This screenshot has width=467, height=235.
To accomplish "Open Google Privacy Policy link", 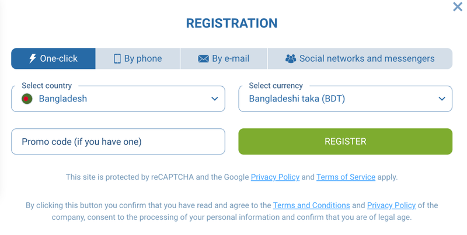I will tap(275, 177).
